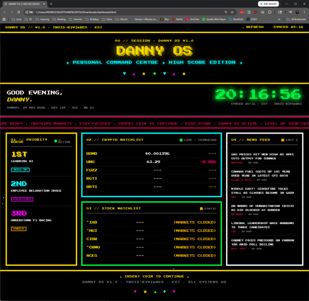The height and width of the screenshot is (301, 309).
Task: Open the Spotify Web Player bookmark
Action: (x=214, y=19)
